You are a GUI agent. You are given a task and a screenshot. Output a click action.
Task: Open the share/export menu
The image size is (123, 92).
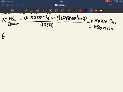click(x=23, y=5)
